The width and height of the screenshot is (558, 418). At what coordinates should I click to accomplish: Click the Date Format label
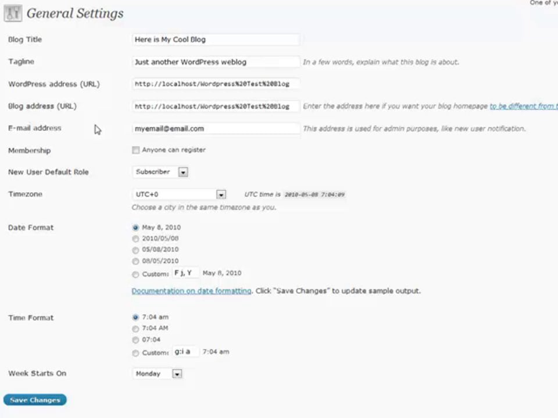point(31,228)
